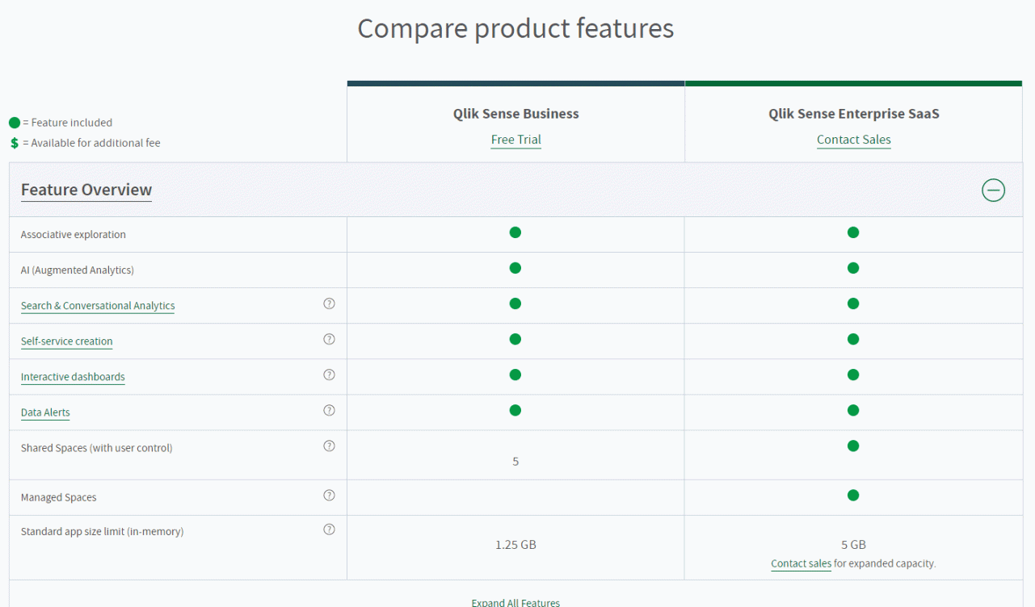Click the Compare product features heading
This screenshot has width=1035, height=607.
[515, 28]
